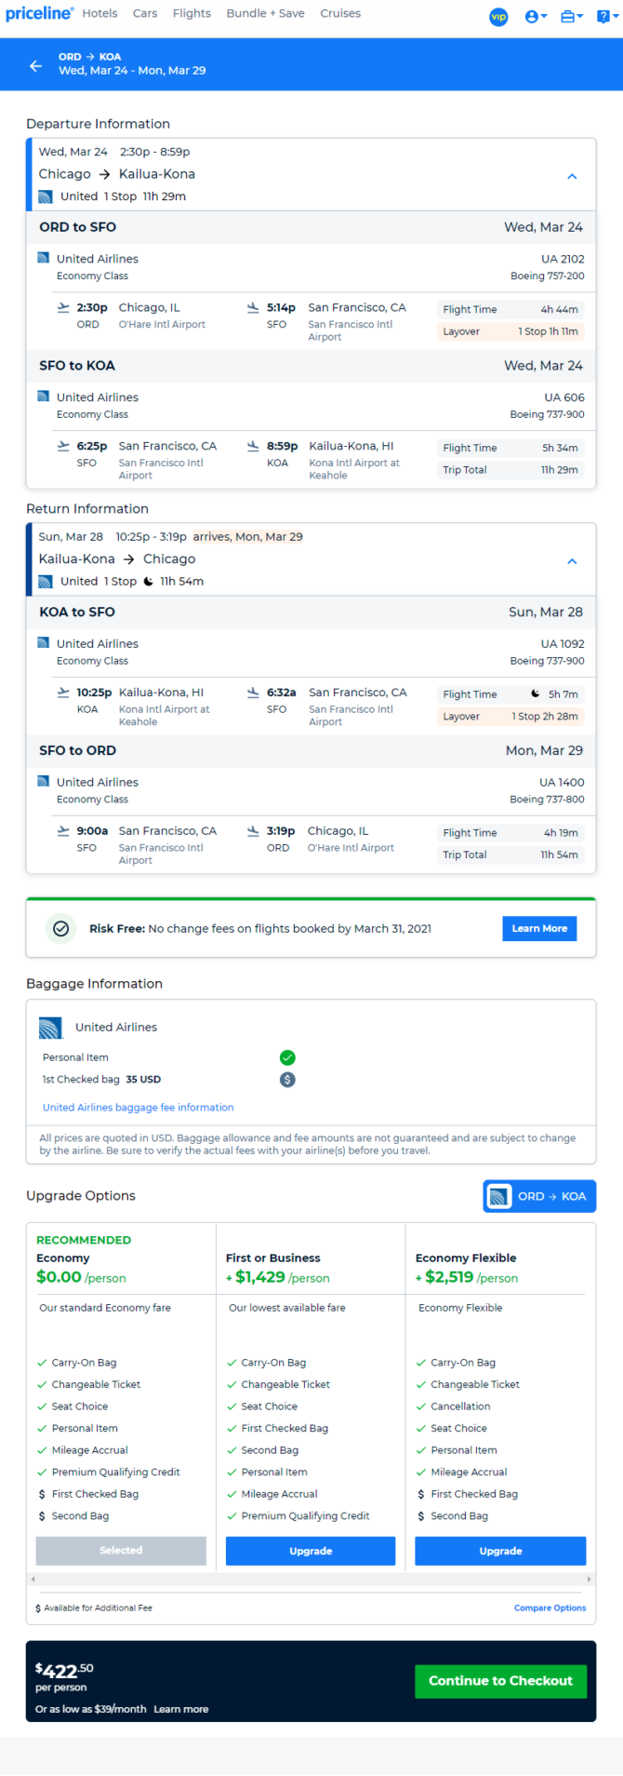Click the RECOMMENDED label

[84, 1240]
